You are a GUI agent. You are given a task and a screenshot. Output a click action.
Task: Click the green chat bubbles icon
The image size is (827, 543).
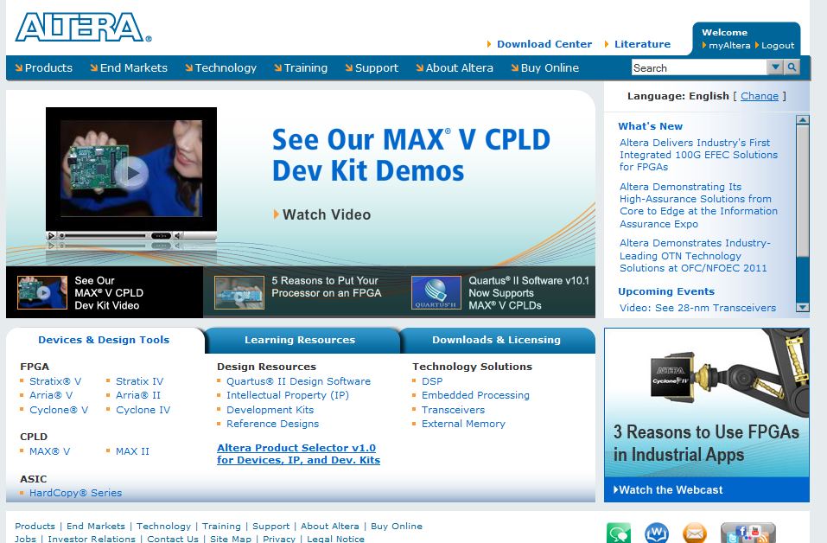619,533
